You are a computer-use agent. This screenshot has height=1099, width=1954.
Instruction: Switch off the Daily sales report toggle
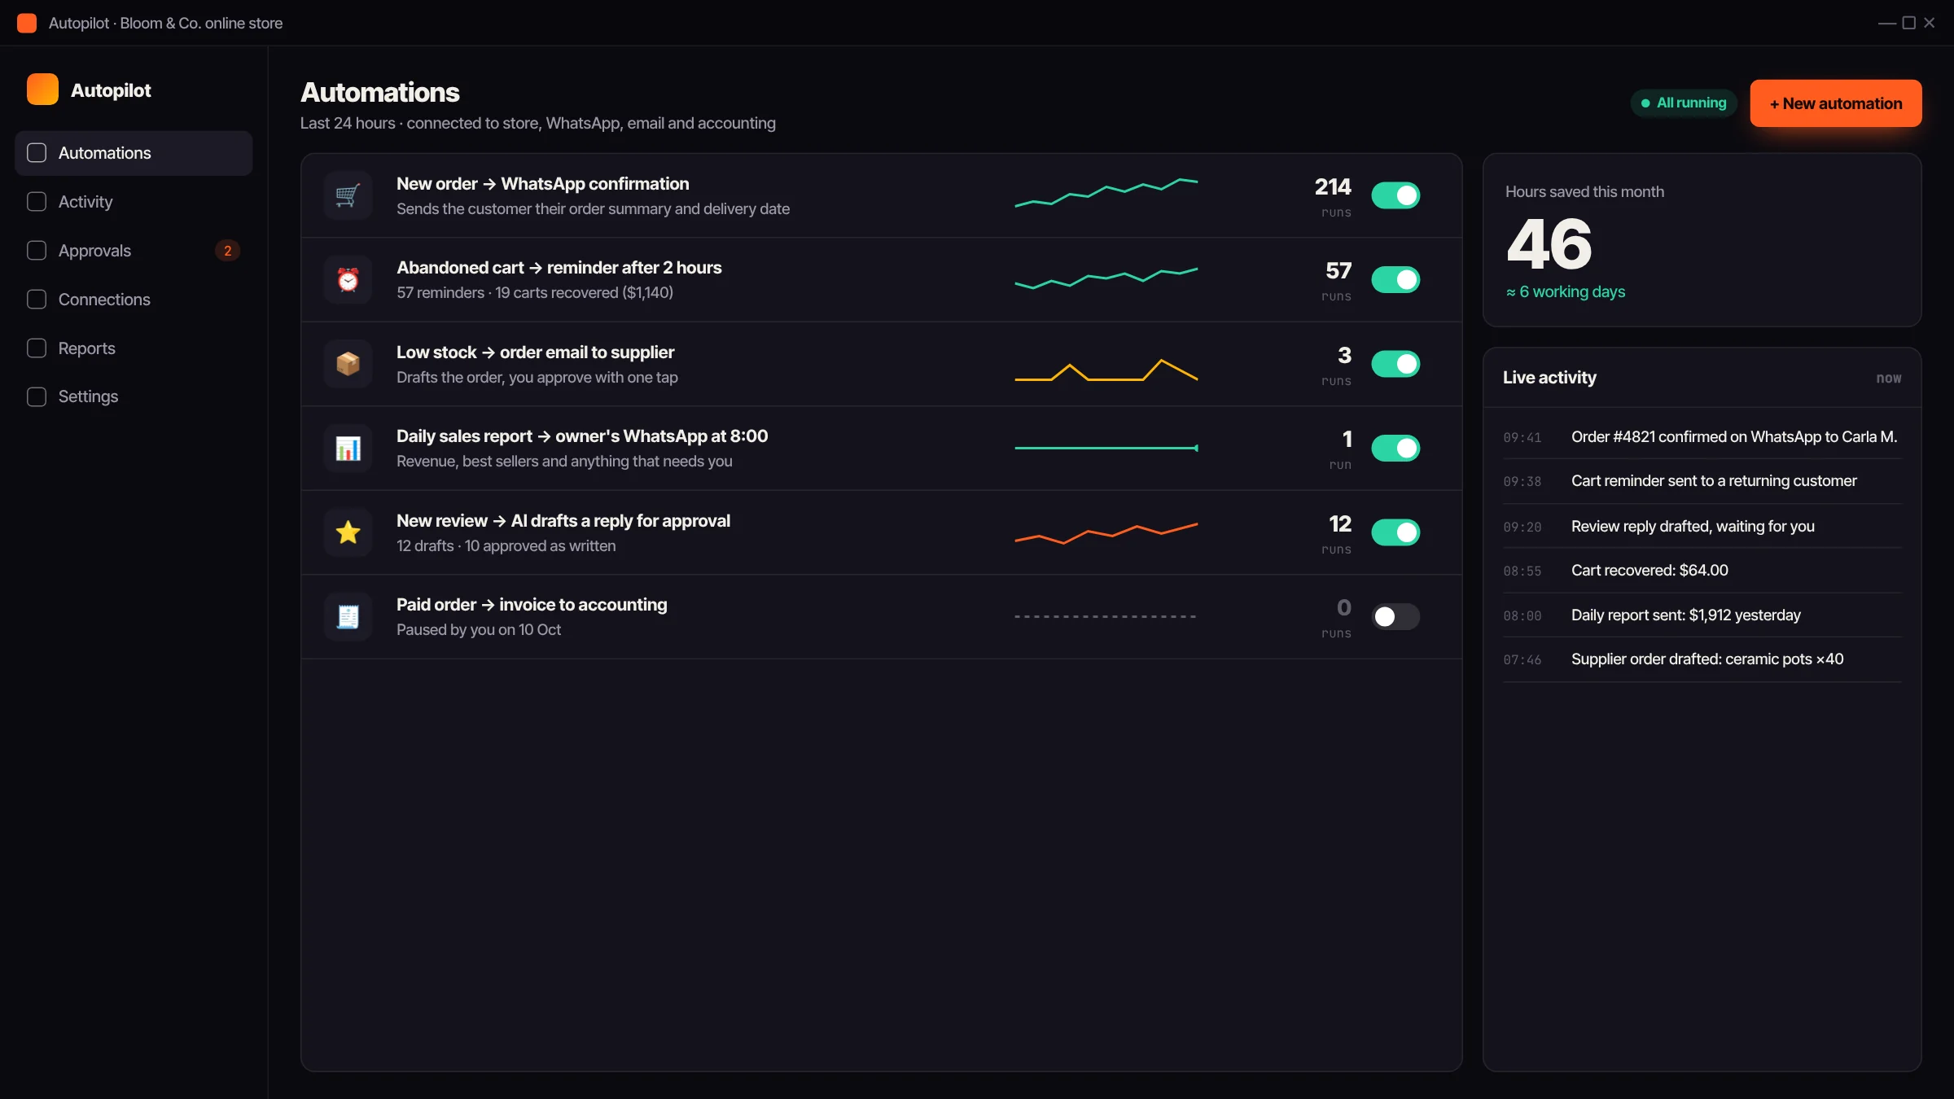click(x=1395, y=449)
